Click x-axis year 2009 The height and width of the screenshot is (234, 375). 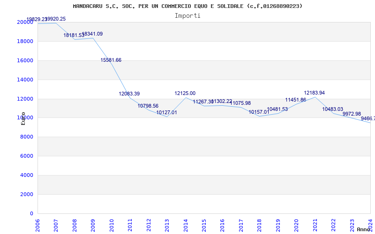[x=93, y=225]
